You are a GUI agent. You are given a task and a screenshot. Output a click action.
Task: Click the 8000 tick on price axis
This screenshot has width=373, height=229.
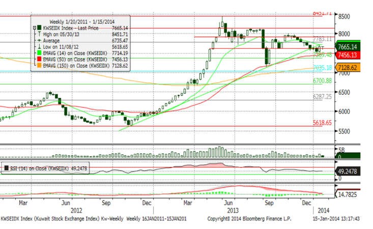tap(344, 34)
